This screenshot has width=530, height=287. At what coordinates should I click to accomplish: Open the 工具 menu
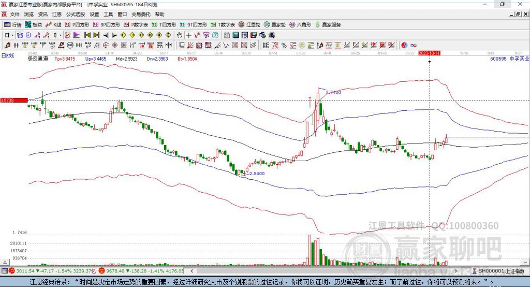(x=108, y=14)
